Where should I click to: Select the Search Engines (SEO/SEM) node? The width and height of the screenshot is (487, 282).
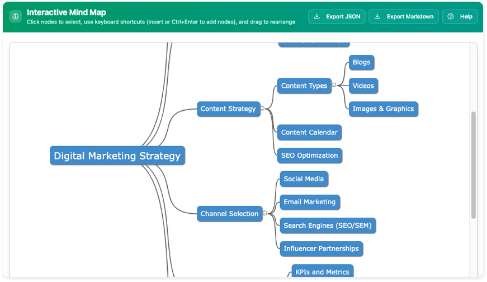[328, 225]
